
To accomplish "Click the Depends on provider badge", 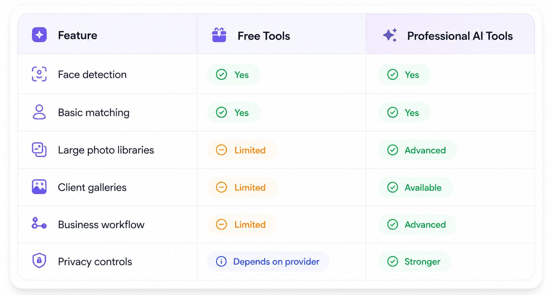I will (x=268, y=261).
